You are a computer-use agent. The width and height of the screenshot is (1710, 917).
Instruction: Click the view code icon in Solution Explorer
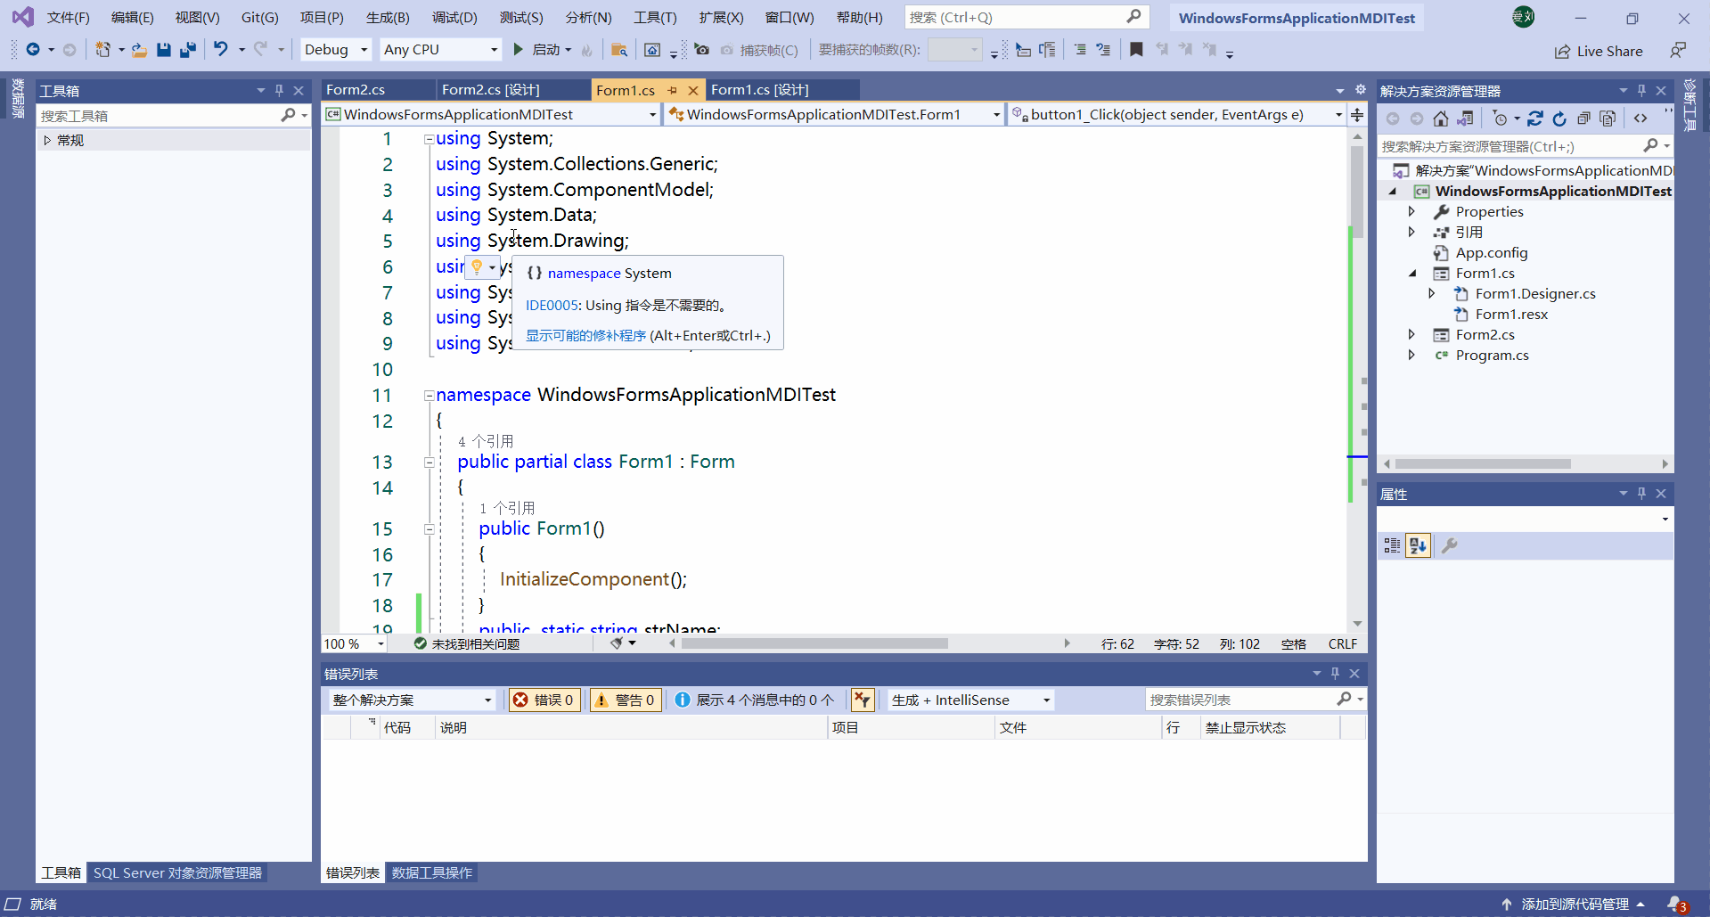coord(1640,119)
